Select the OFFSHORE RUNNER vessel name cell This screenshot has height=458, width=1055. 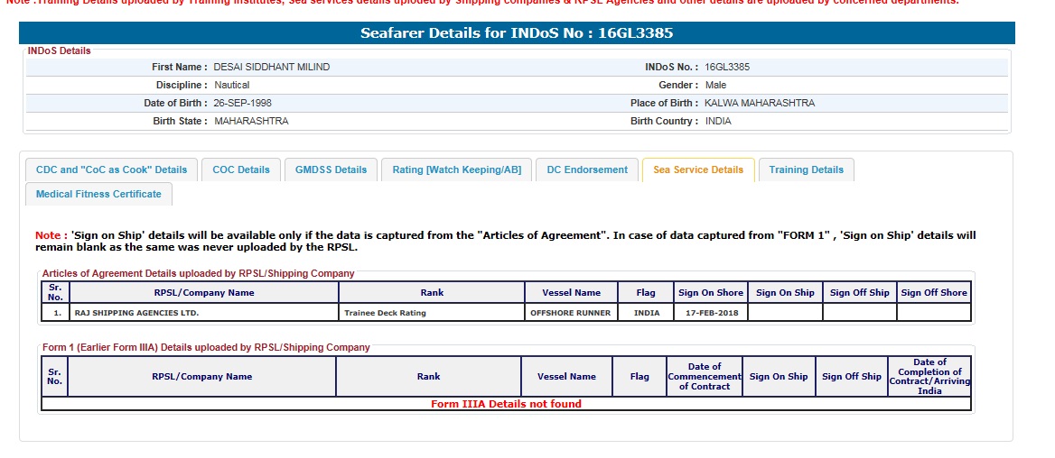pyautogui.click(x=570, y=313)
